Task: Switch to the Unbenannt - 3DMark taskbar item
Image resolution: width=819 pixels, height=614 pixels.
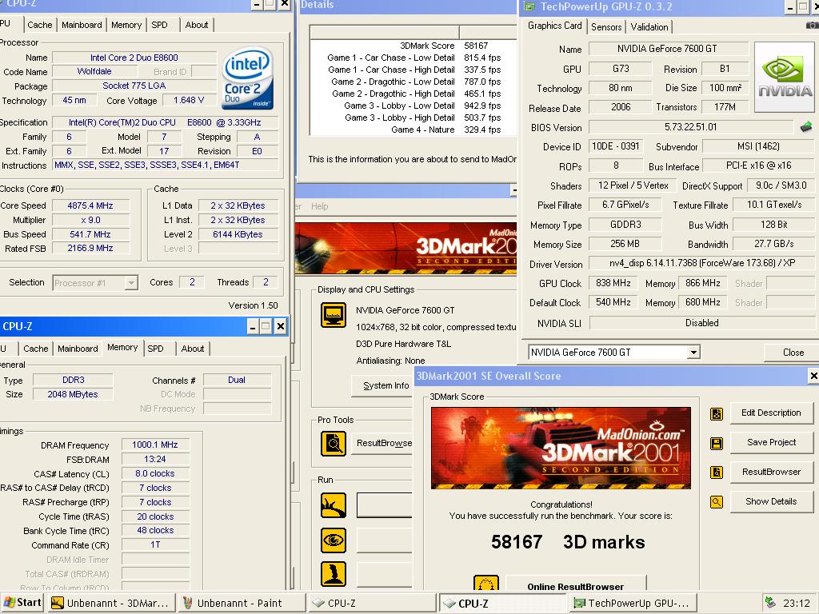Action: [x=110, y=603]
